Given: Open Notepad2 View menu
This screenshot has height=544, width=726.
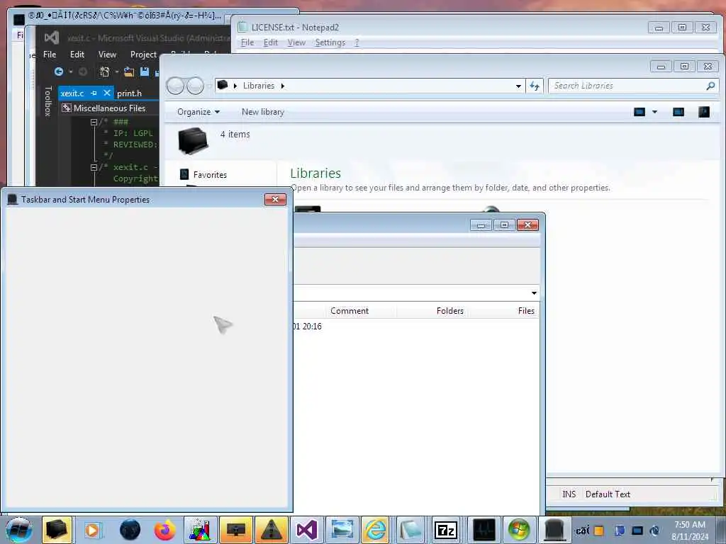Looking at the screenshot, I should [x=296, y=42].
